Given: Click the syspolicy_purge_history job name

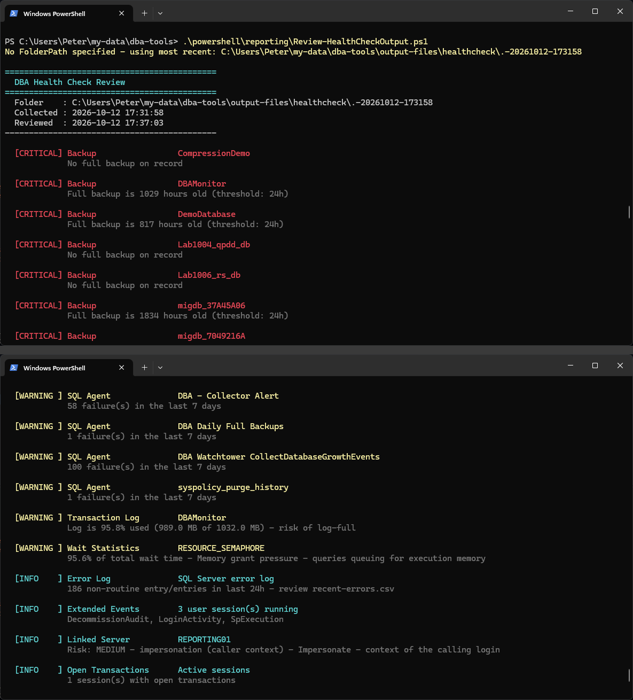Looking at the screenshot, I should [233, 487].
